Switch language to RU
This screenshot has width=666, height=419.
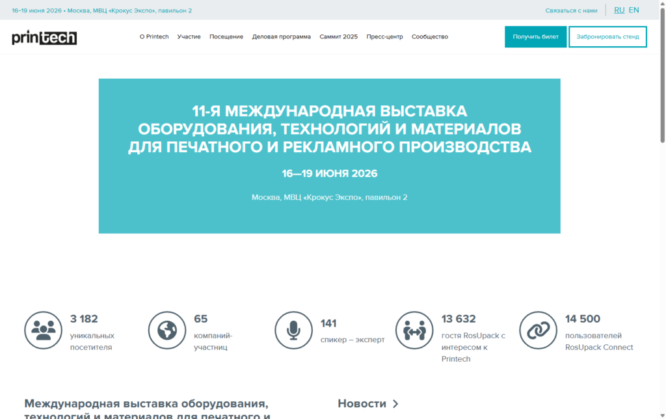click(x=619, y=10)
